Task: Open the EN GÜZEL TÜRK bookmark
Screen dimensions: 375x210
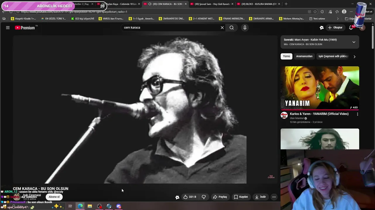Action: click(x=53, y=19)
